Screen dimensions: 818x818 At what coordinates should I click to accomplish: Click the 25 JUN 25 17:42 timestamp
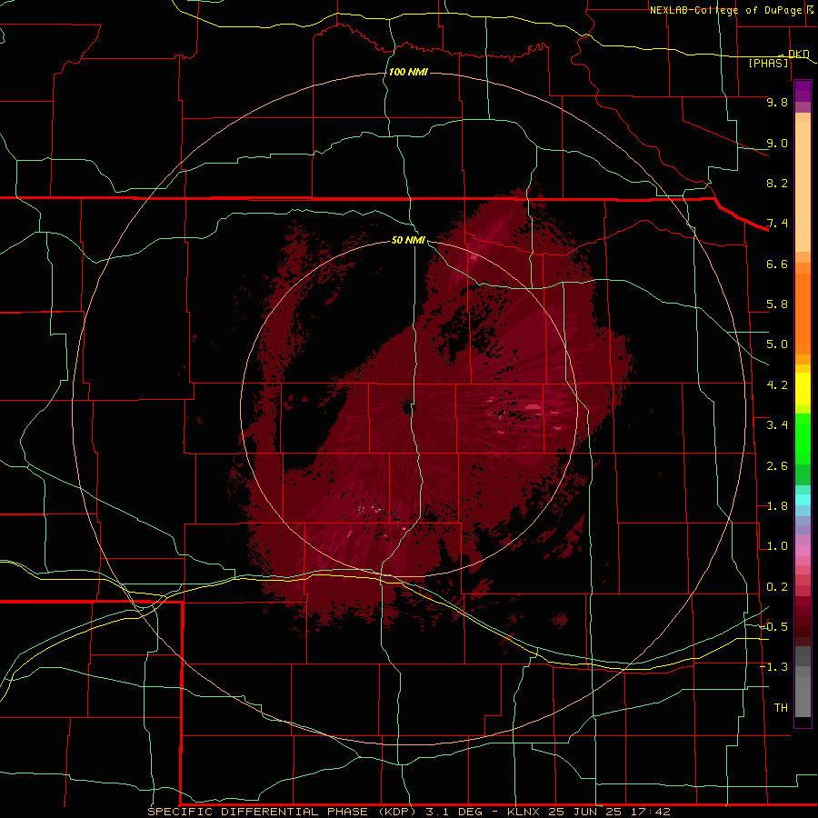click(609, 812)
